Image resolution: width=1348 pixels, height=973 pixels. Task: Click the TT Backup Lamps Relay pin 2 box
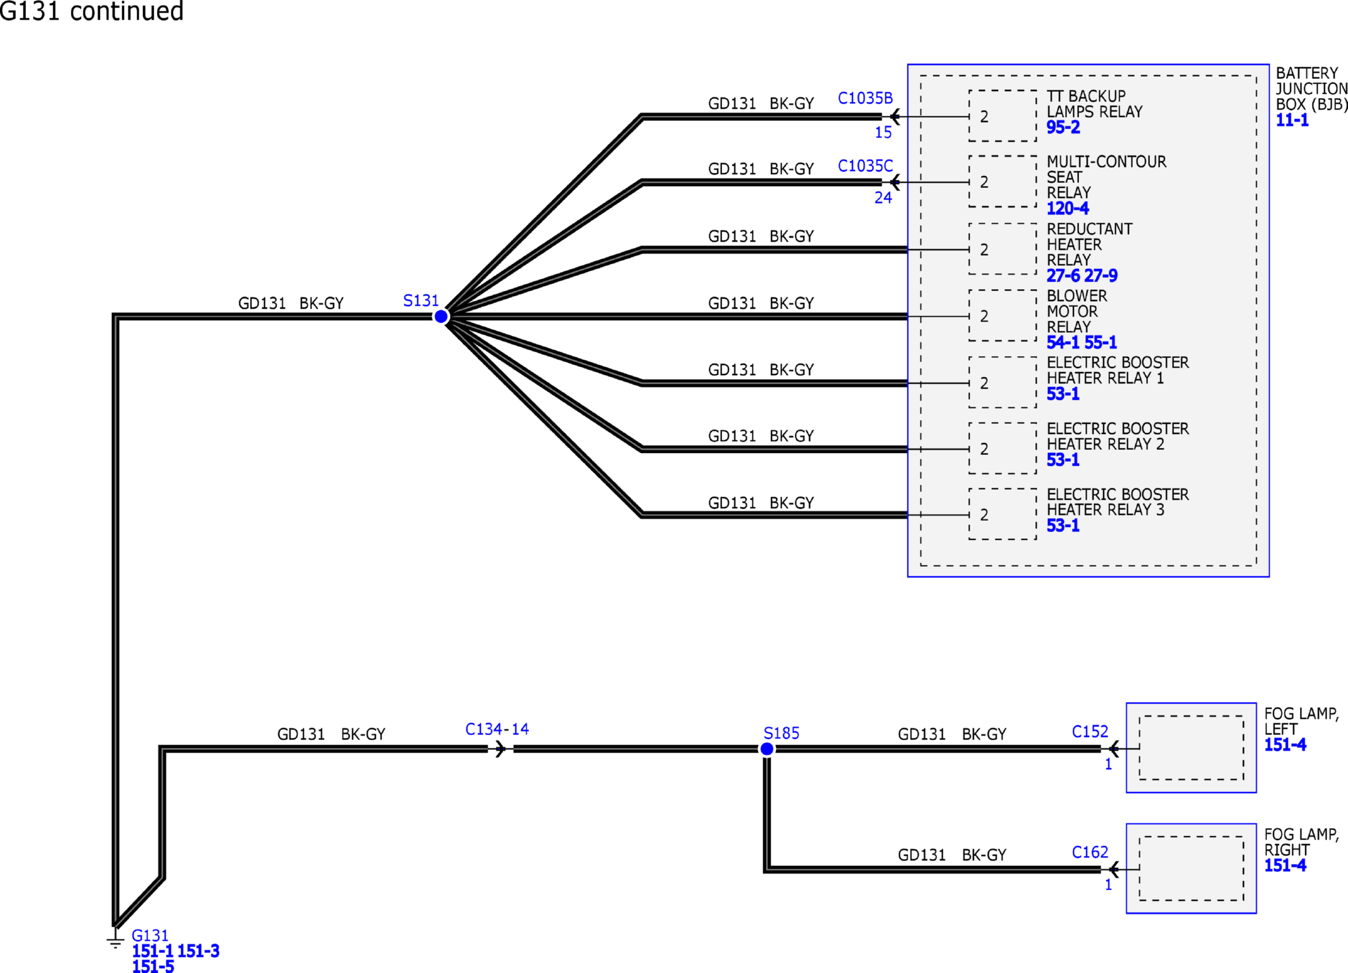[1002, 116]
